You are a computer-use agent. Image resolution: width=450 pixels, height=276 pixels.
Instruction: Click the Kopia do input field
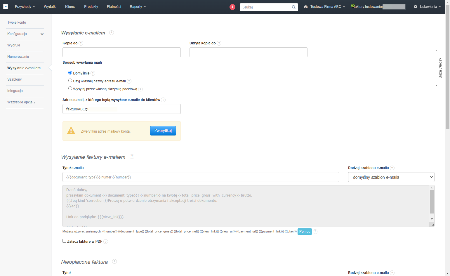point(121,52)
